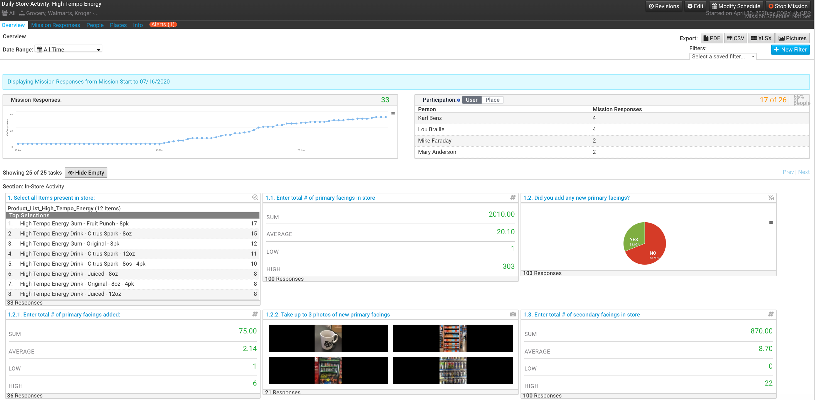This screenshot has width=815, height=400.
Task: Click the 17 of 26 participation count
Action: tap(773, 100)
